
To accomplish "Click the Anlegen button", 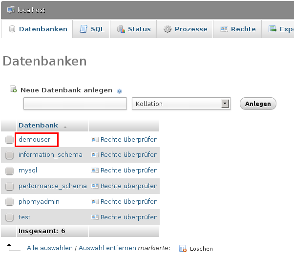I will coord(258,104).
